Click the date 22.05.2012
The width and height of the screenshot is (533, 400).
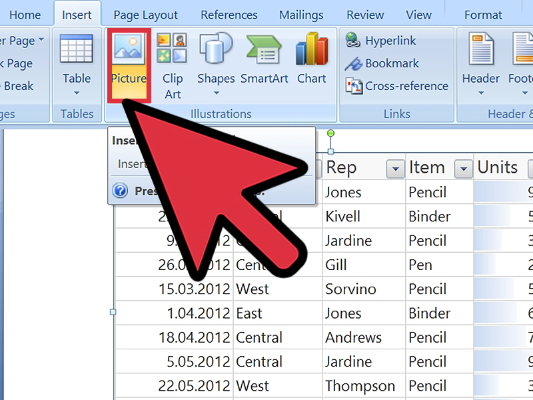point(195,386)
